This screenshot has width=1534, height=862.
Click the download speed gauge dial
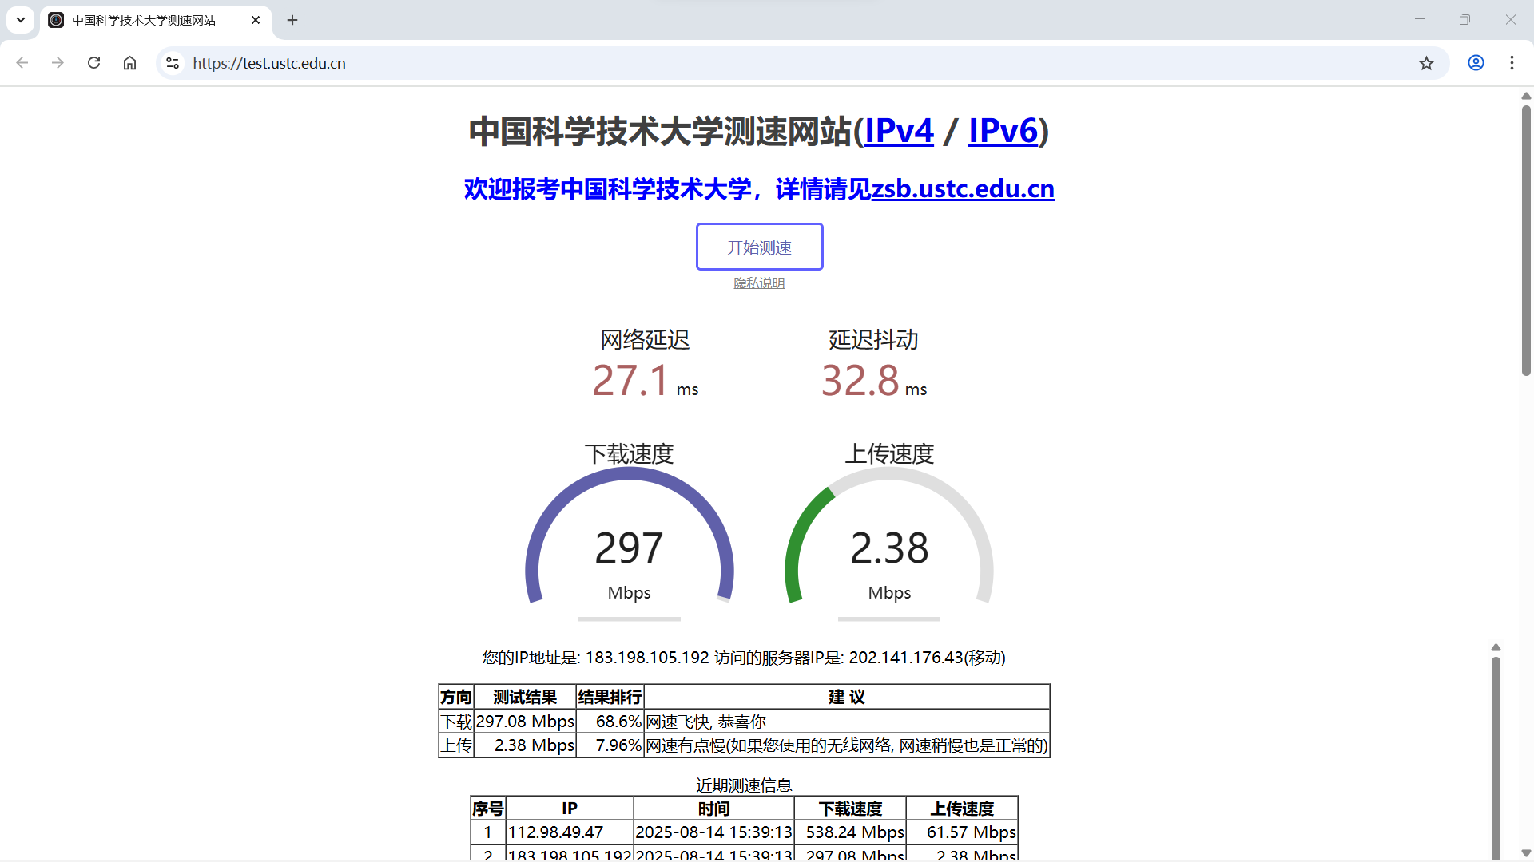pos(629,548)
